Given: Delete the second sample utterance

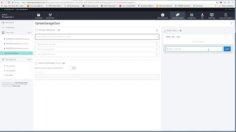Looking at the screenshot, I should click(157, 49).
